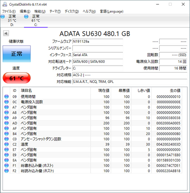Select the アンセーフシャットダウン回数 attribute name

point(41,139)
